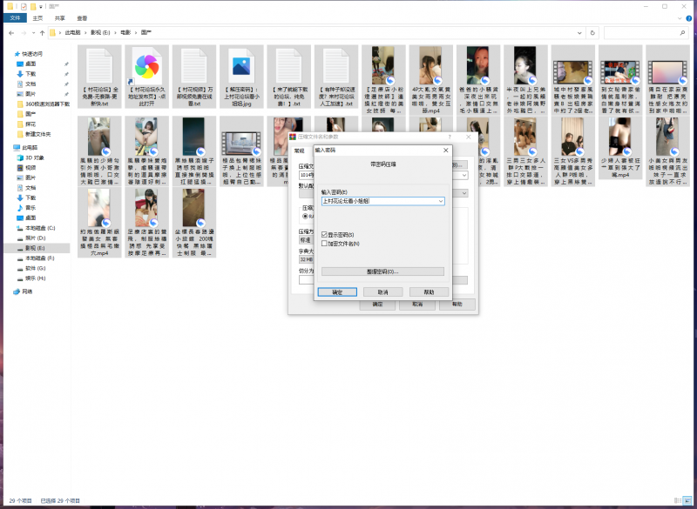Click the Up arrow beside the address bar
Viewport: 697px width, 509px height.
41,33
